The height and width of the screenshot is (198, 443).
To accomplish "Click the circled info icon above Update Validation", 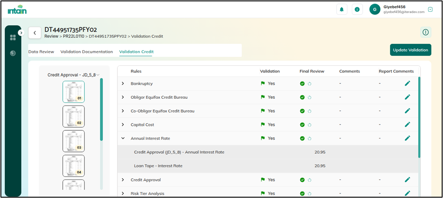I will tap(425, 32).
